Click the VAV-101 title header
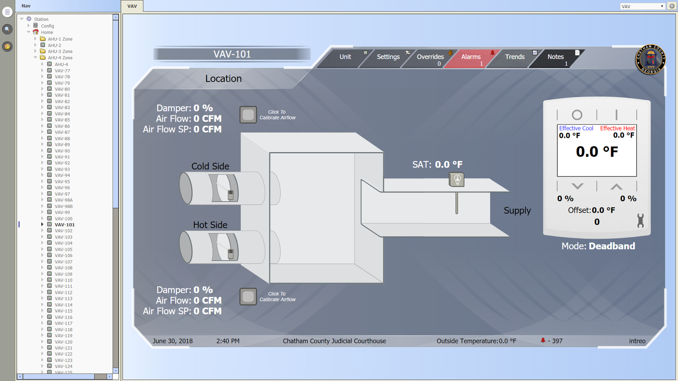Image resolution: width=678 pixels, height=381 pixels. click(232, 54)
